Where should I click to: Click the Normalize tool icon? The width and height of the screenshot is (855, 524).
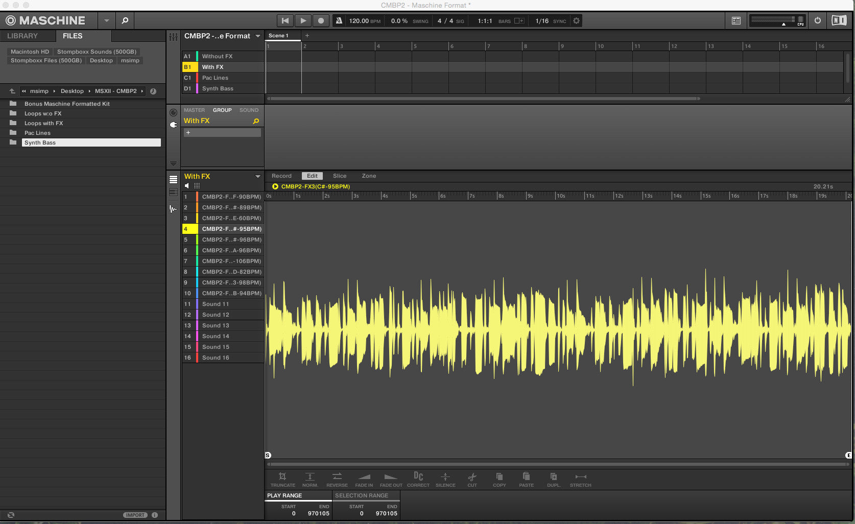310,477
